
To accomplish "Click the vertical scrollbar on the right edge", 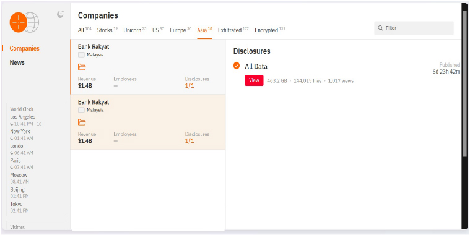I will 465,84.
